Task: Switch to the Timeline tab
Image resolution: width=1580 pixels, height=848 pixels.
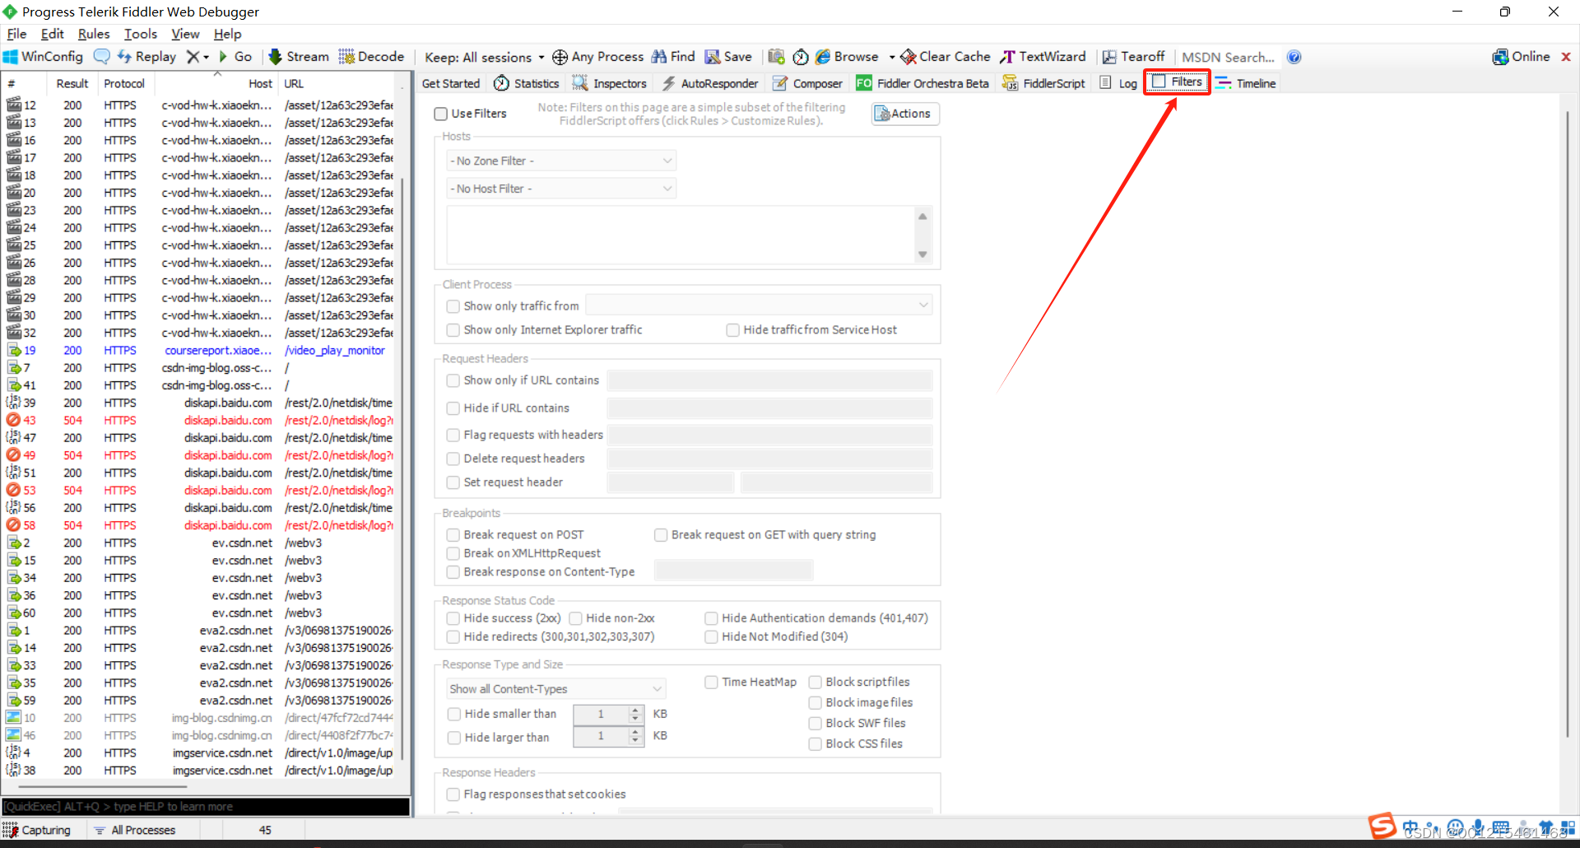Action: [x=1246, y=83]
